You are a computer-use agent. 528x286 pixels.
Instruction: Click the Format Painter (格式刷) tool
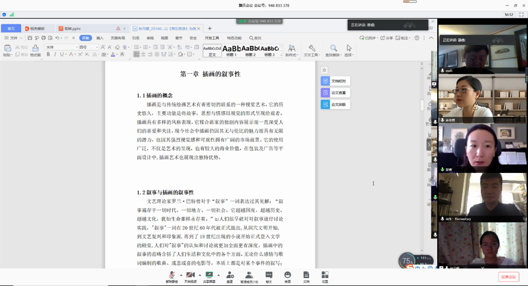[35, 50]
